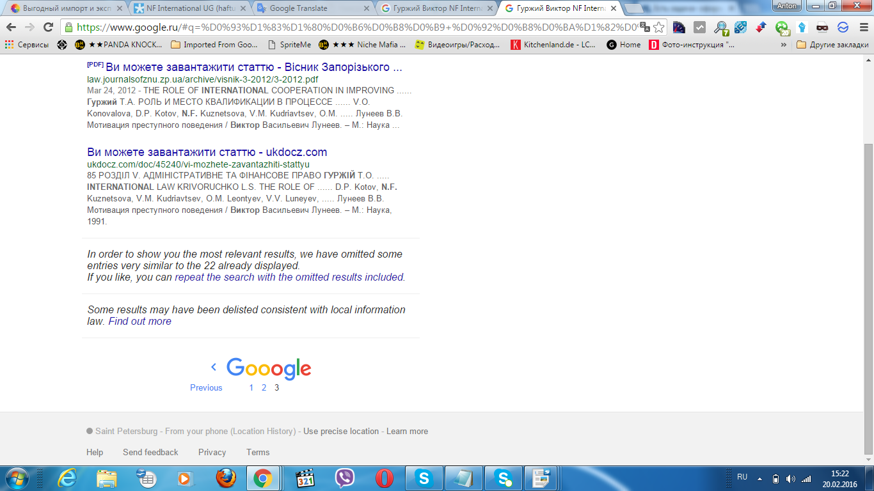
Task: Open the Видеоигры/Расход... bookmark
Action: pos(458,45)
